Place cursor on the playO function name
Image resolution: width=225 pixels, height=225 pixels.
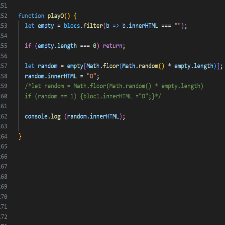pos(56,16)
